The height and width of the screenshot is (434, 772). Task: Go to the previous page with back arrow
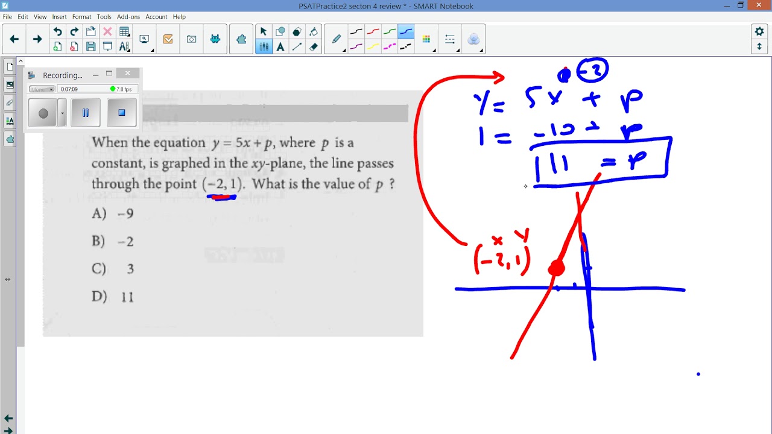14,39
